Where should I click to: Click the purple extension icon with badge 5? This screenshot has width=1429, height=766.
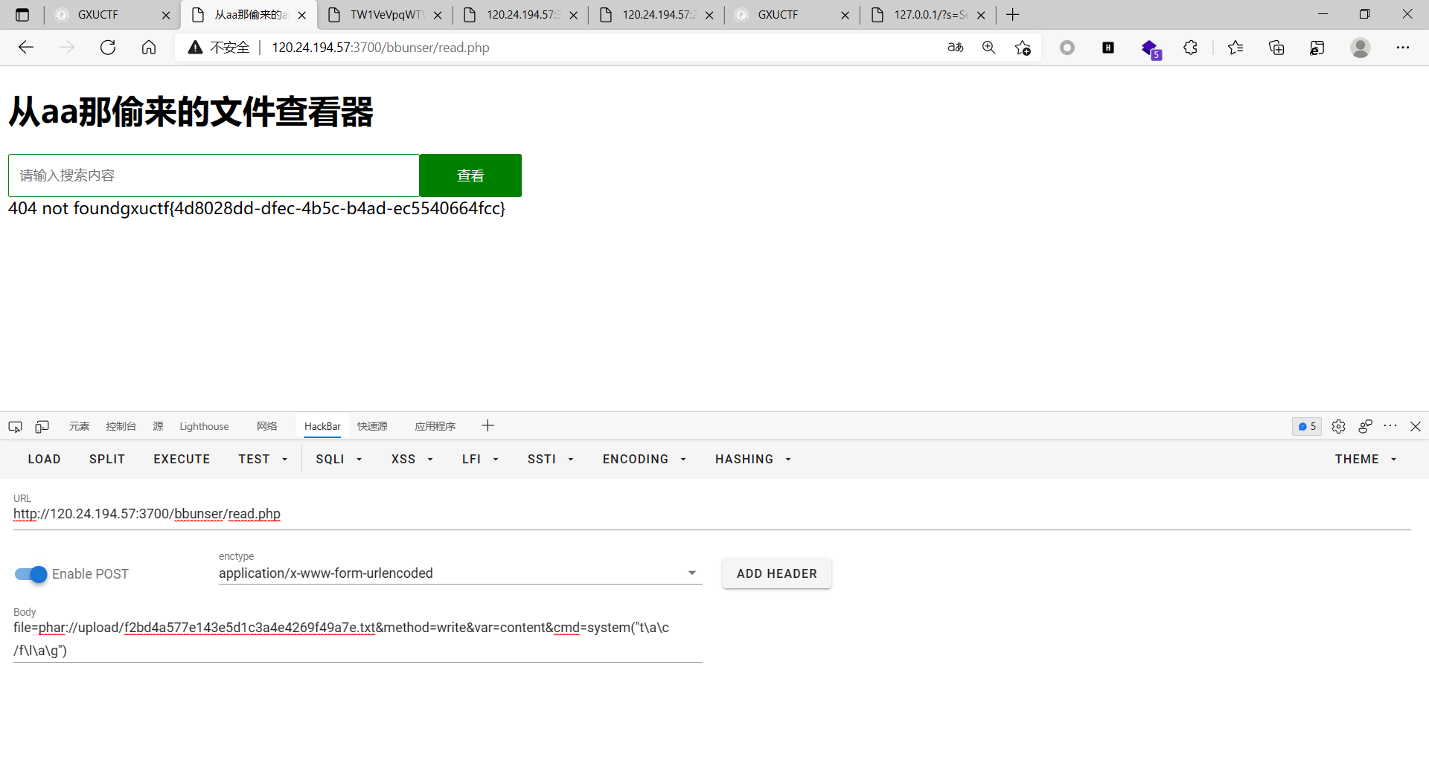click(x=1151, y=49)
